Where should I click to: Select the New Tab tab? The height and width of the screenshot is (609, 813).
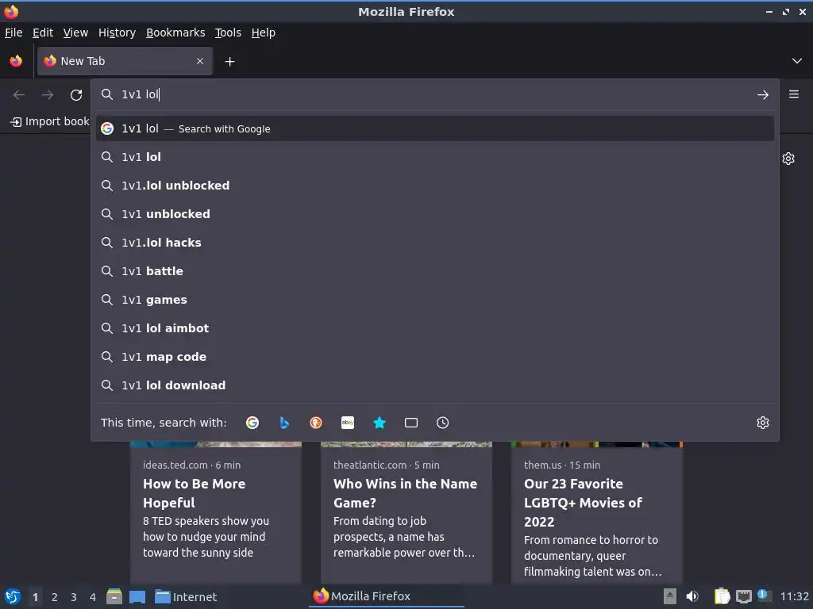pyautogui.click(x=125, y=61)
